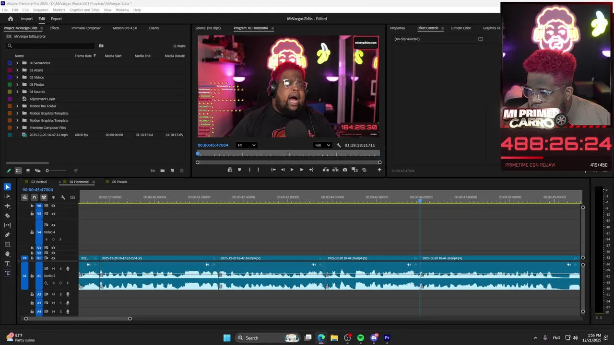Toggle project writable green pencil icon
This screenshot has width=614, height=345.
click(x=9, y=171)
